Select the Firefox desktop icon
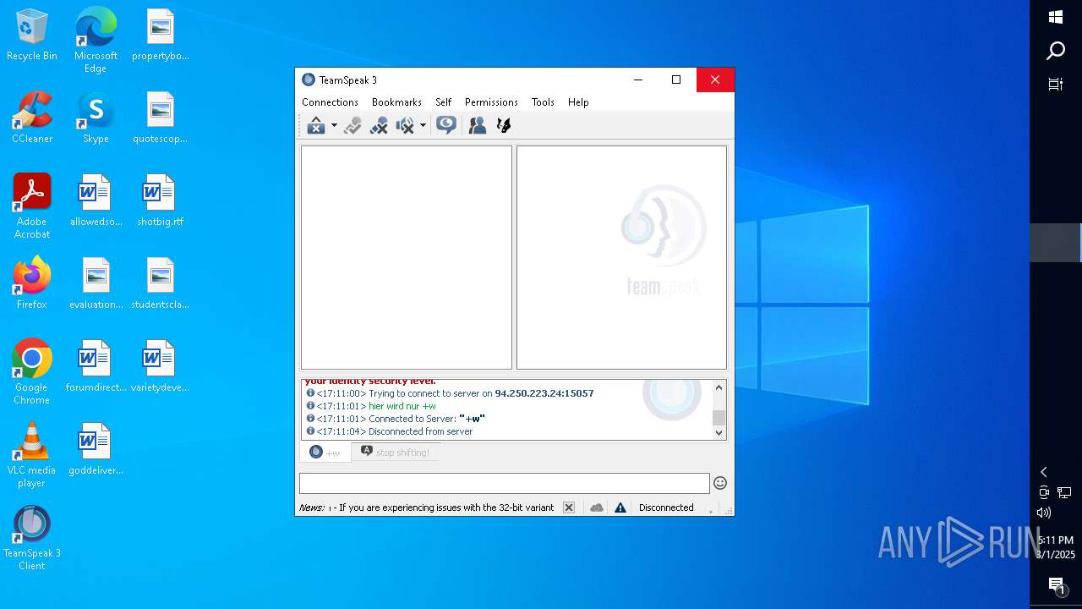The image size is (1082, 609). click(32, 283)
